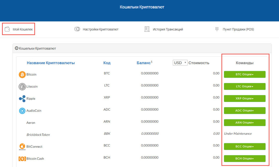Click the Bitcoin balance 0.00000000
279x167 pixels.
pyautogui.click(x=150, y=73)
